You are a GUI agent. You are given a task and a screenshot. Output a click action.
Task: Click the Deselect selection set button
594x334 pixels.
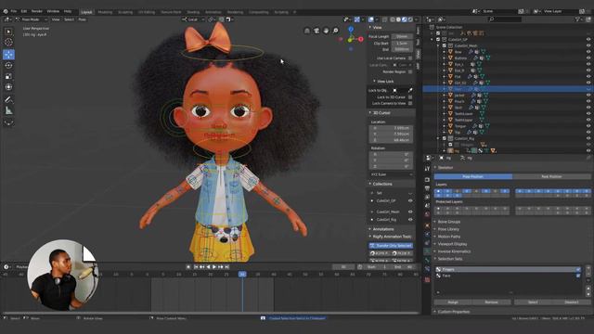coord(572,302)
